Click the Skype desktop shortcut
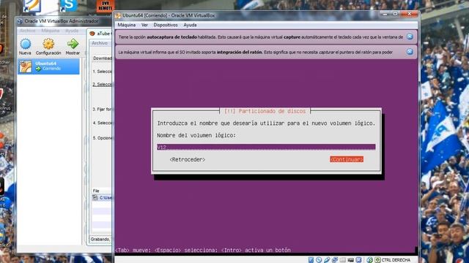The width and height of the screenshot is (469, 263). click(69, 5)
